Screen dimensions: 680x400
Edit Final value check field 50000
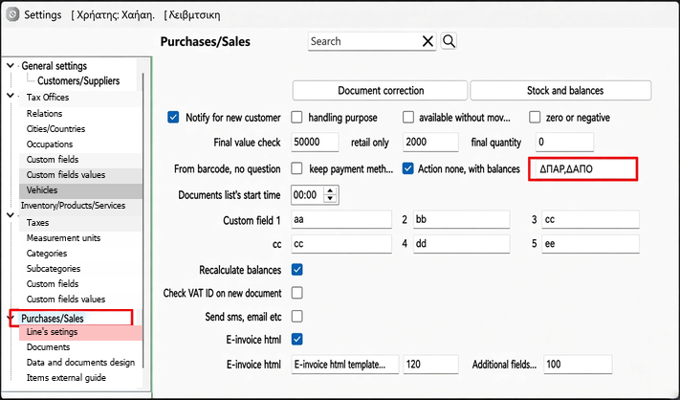point(315,143)
